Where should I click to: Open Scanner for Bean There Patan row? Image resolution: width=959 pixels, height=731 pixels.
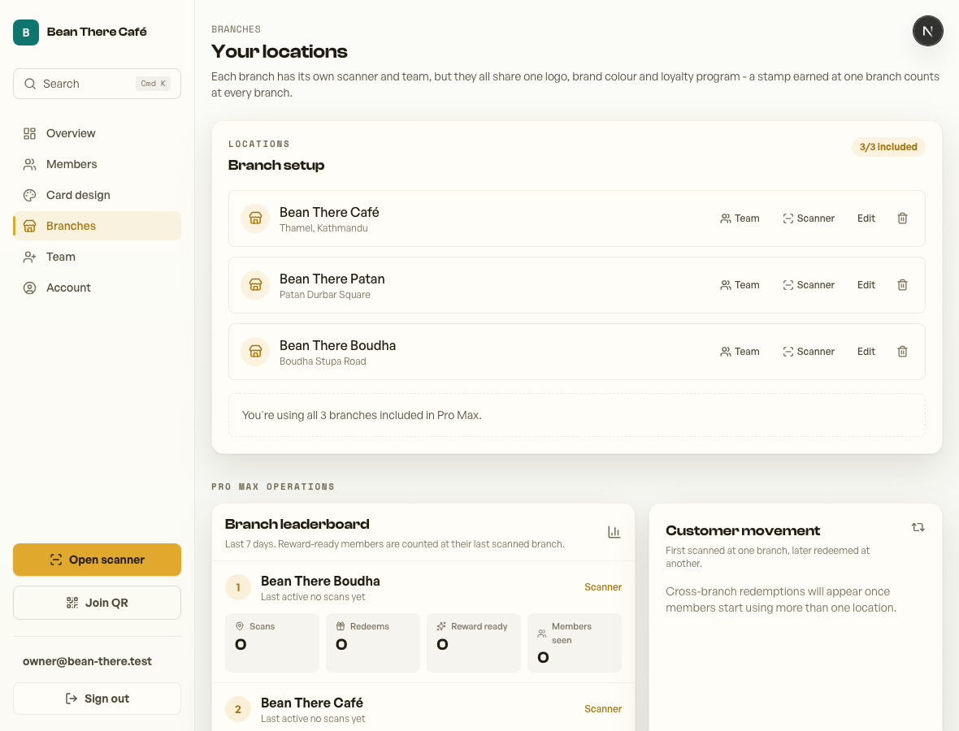(809, 285)
